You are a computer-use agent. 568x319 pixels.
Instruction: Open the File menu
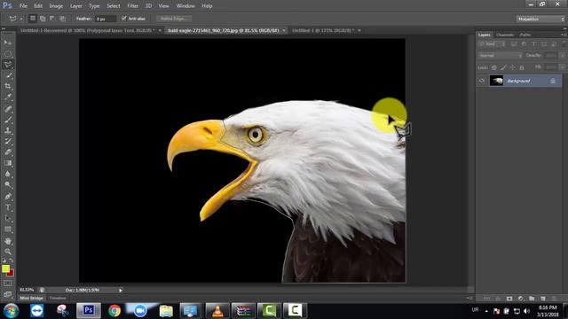[23, 6]
